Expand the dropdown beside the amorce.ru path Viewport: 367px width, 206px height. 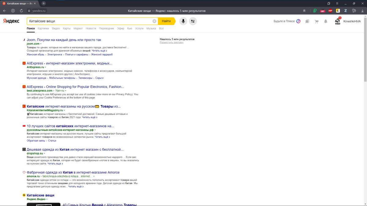pyautogui.click(x=94, y=176)
